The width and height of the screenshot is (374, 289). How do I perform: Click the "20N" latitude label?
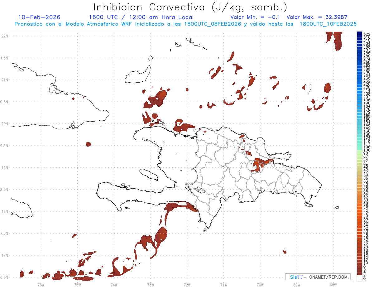click(x=5, y=124)
